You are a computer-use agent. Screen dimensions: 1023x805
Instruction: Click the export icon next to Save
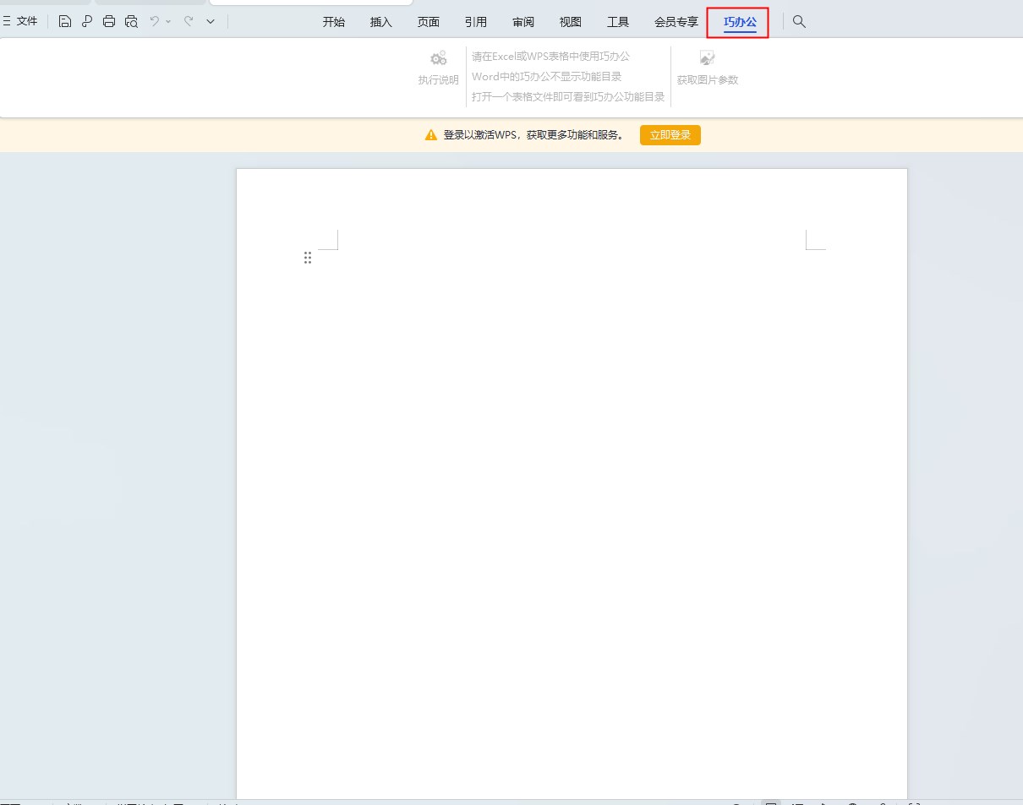pos(87,22)
